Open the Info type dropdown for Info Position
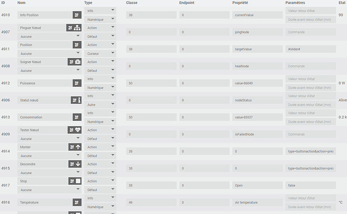Screen dimensions: 347x214 pyautogui.click(x=101, y=11)
